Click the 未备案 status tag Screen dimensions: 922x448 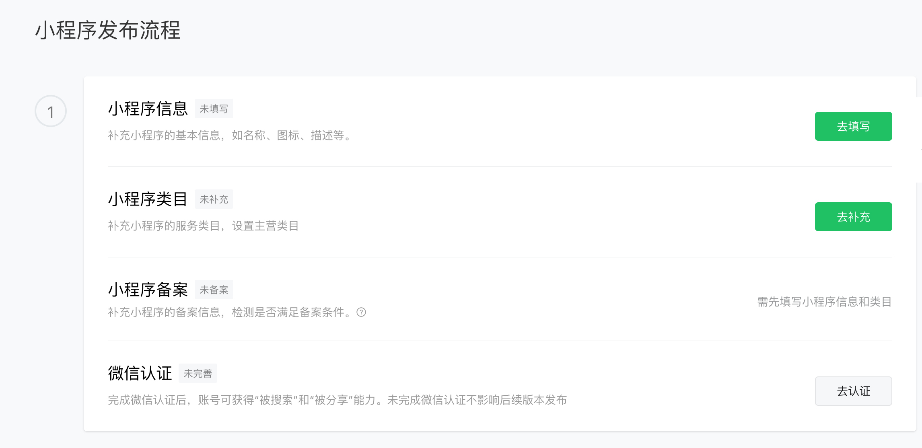point(214,290)
